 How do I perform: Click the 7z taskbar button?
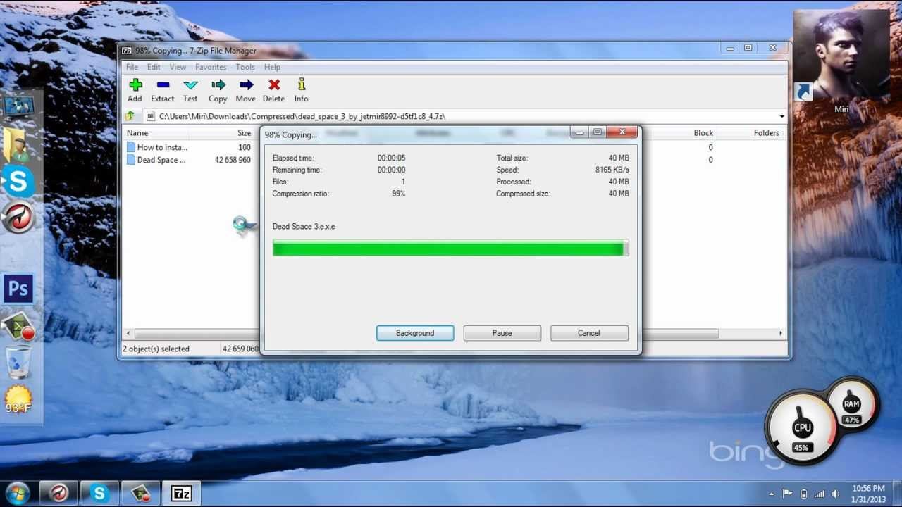click(181, 494)
